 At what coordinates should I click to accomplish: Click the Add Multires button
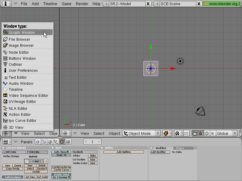(x=124, y=152)
